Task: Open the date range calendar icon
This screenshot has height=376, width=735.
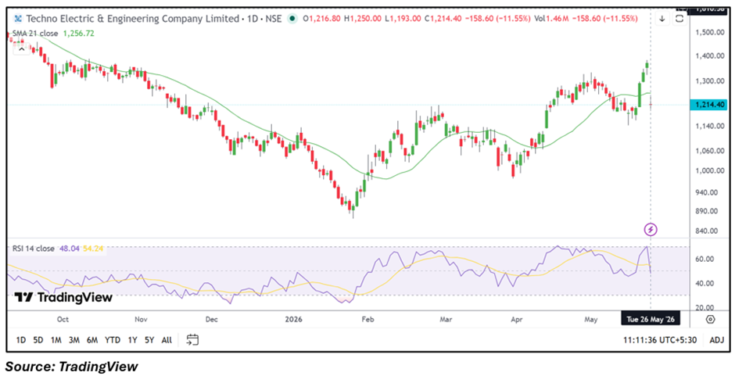Action: coord(192,339)
